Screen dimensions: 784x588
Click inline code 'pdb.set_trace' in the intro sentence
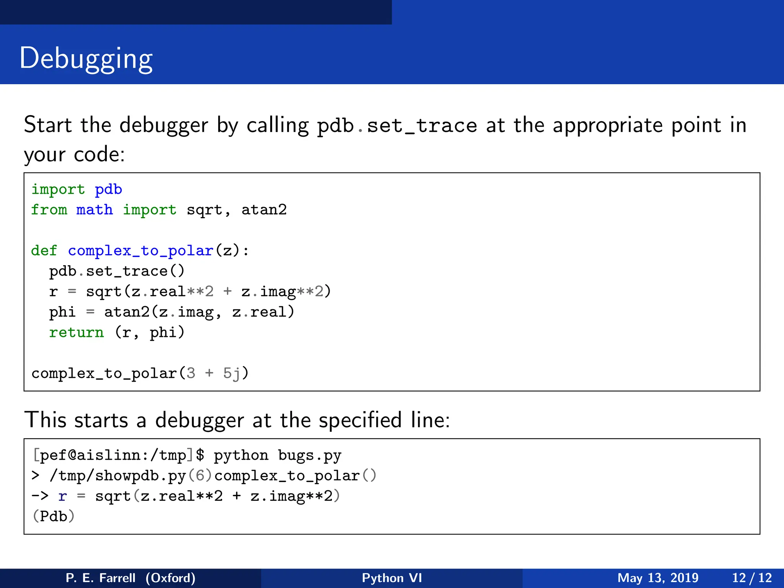point(397,126)
